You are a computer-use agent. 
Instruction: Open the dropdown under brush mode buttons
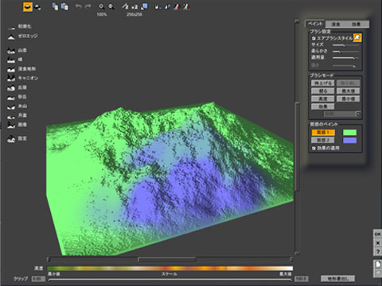coord(342,114)
